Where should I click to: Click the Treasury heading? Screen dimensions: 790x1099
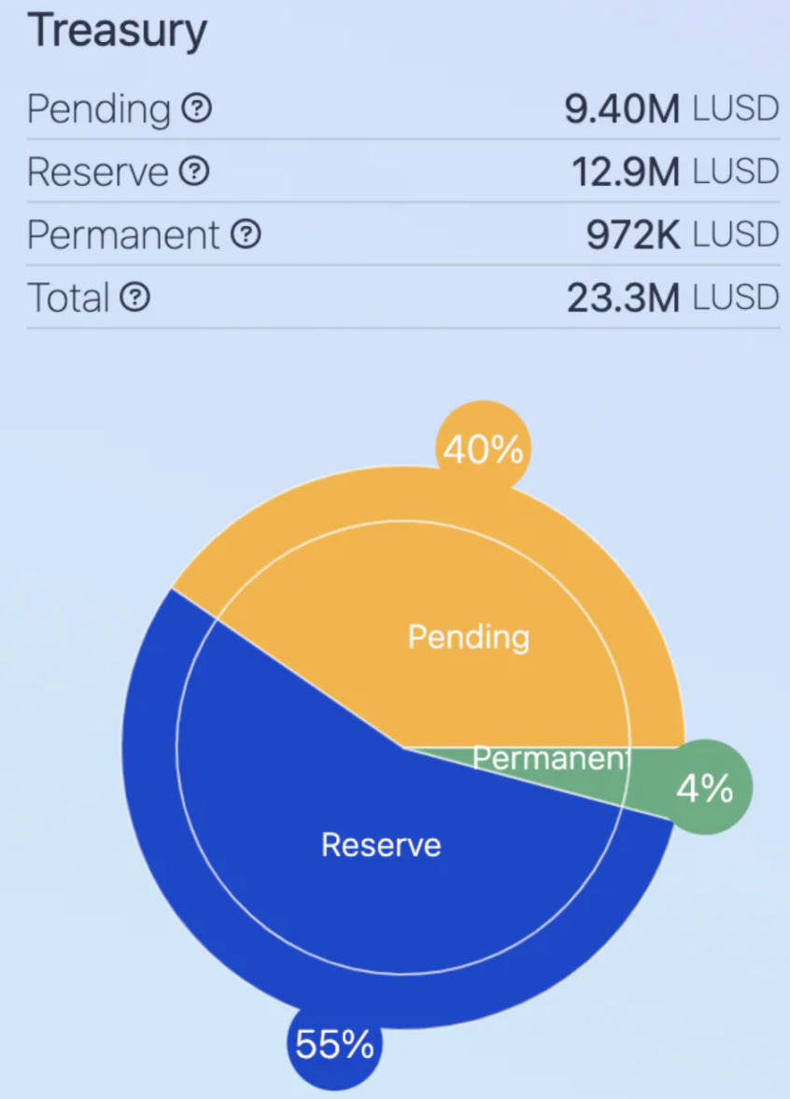coord(117,32)
